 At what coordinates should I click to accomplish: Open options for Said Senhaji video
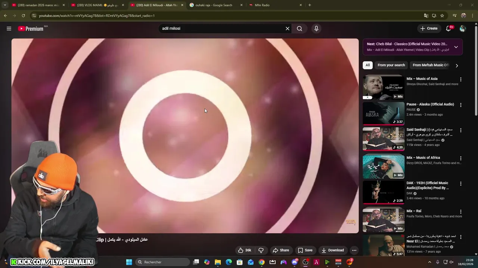(460, 130)
